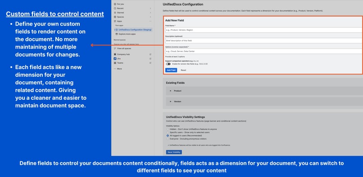The width and height of the screenshot is (363, 177).
Task: Toggle Support comparison operators switch
Action: coord(168,64)
